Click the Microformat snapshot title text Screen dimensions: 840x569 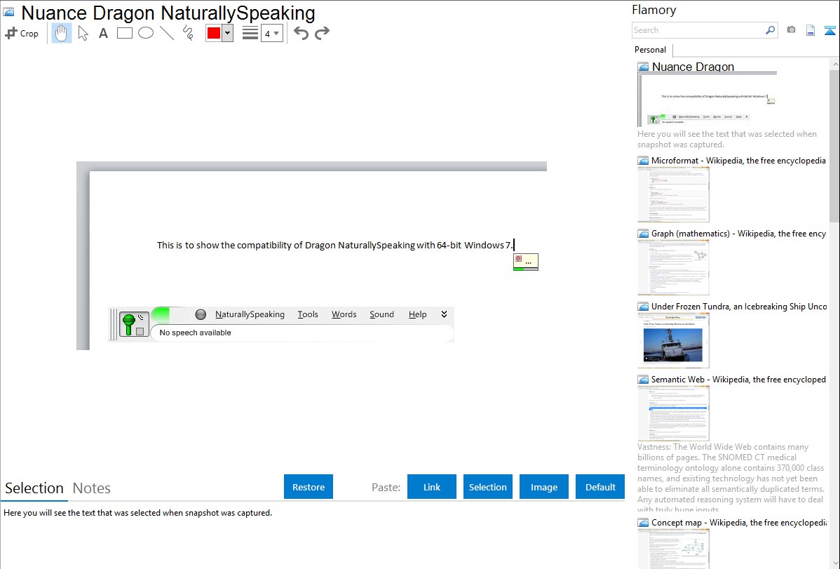click(x=738, y=161)
